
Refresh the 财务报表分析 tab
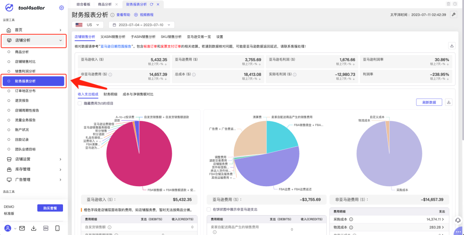click(x=151, y=4)
